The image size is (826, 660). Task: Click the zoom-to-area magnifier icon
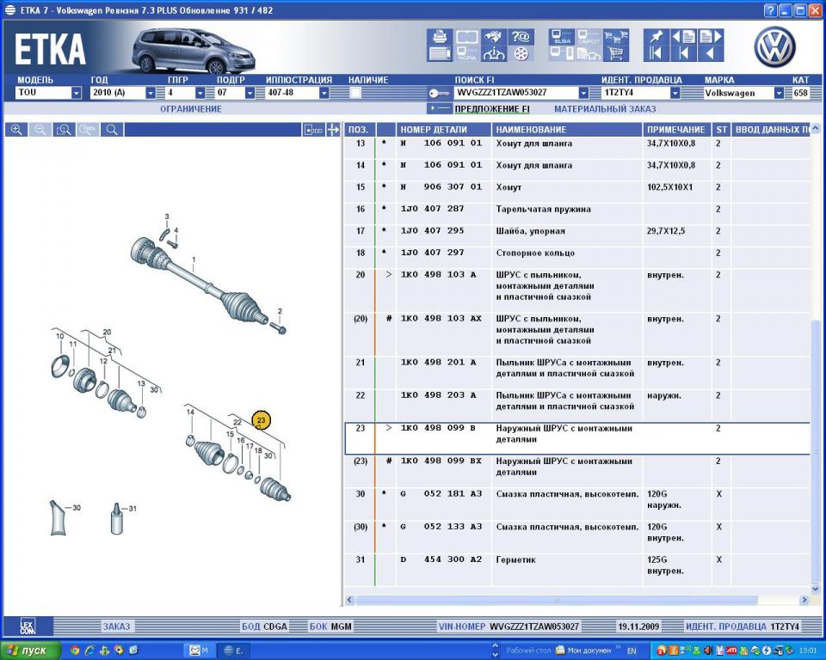point(64,130)
